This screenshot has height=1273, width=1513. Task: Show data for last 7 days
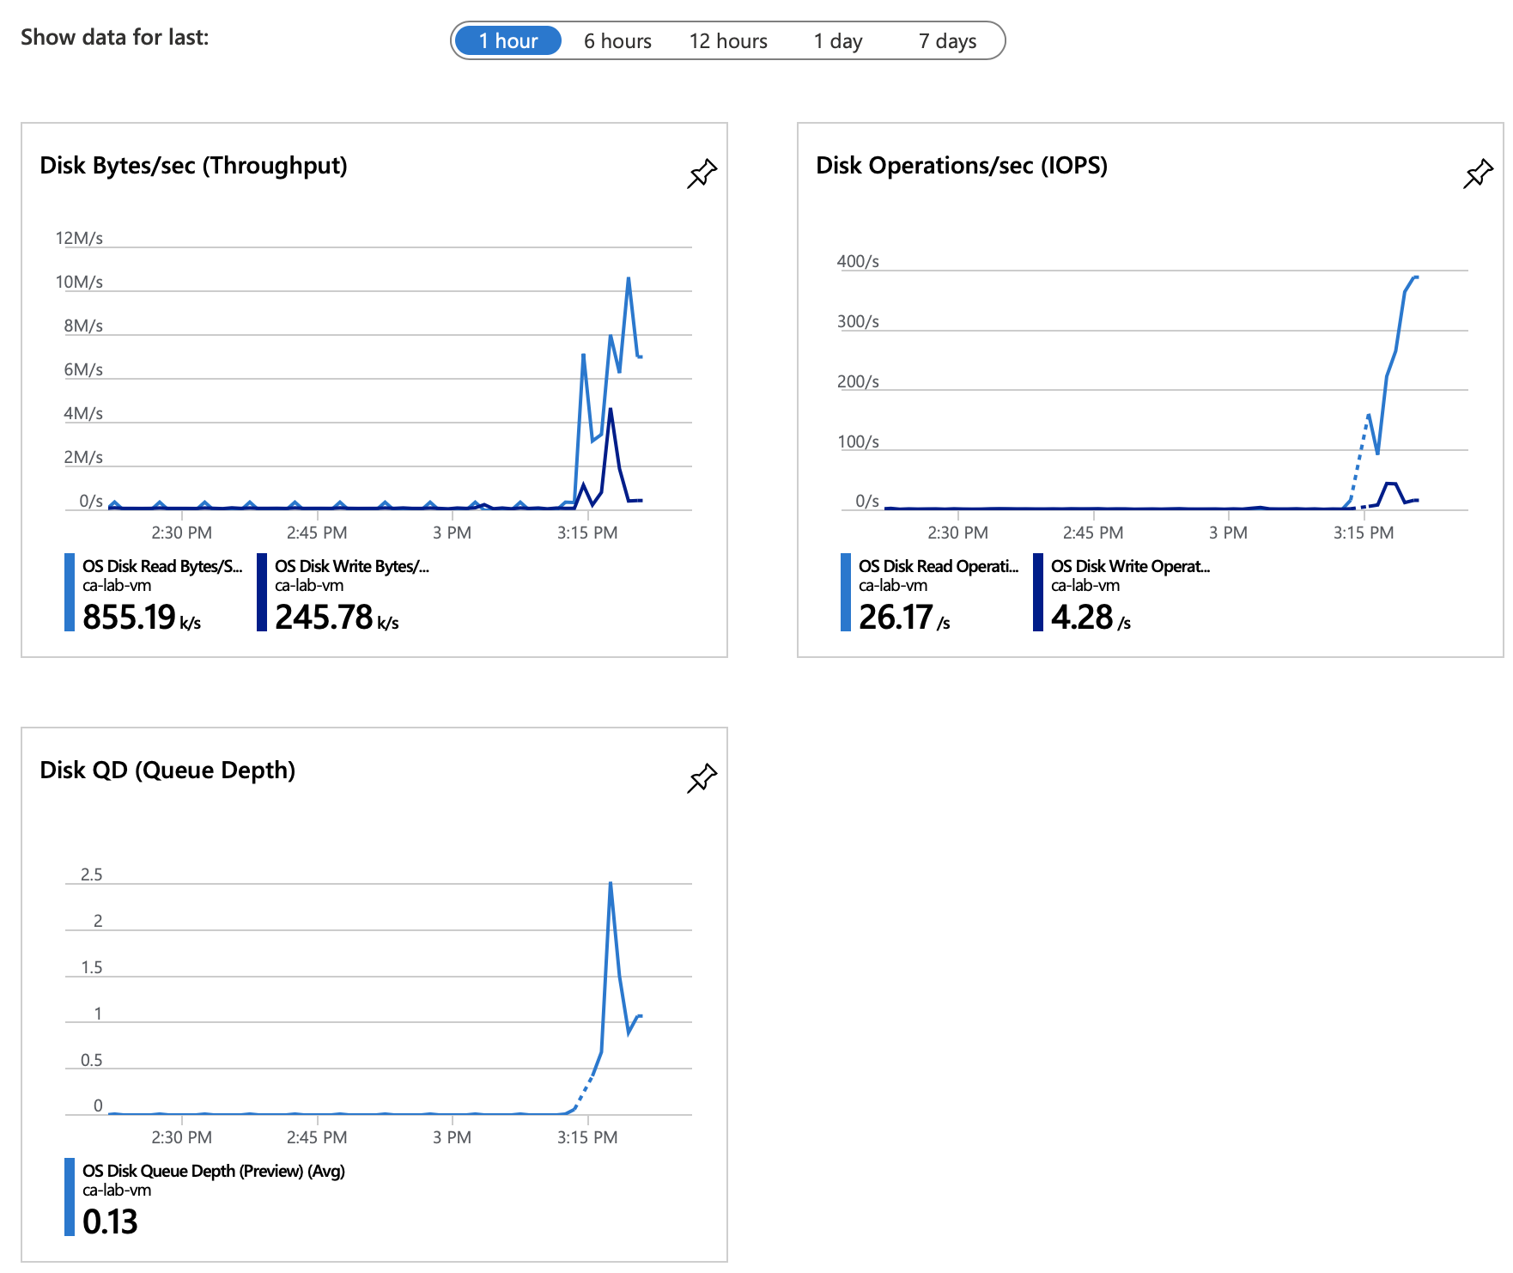pyautogui.click(x=947, y=41)
